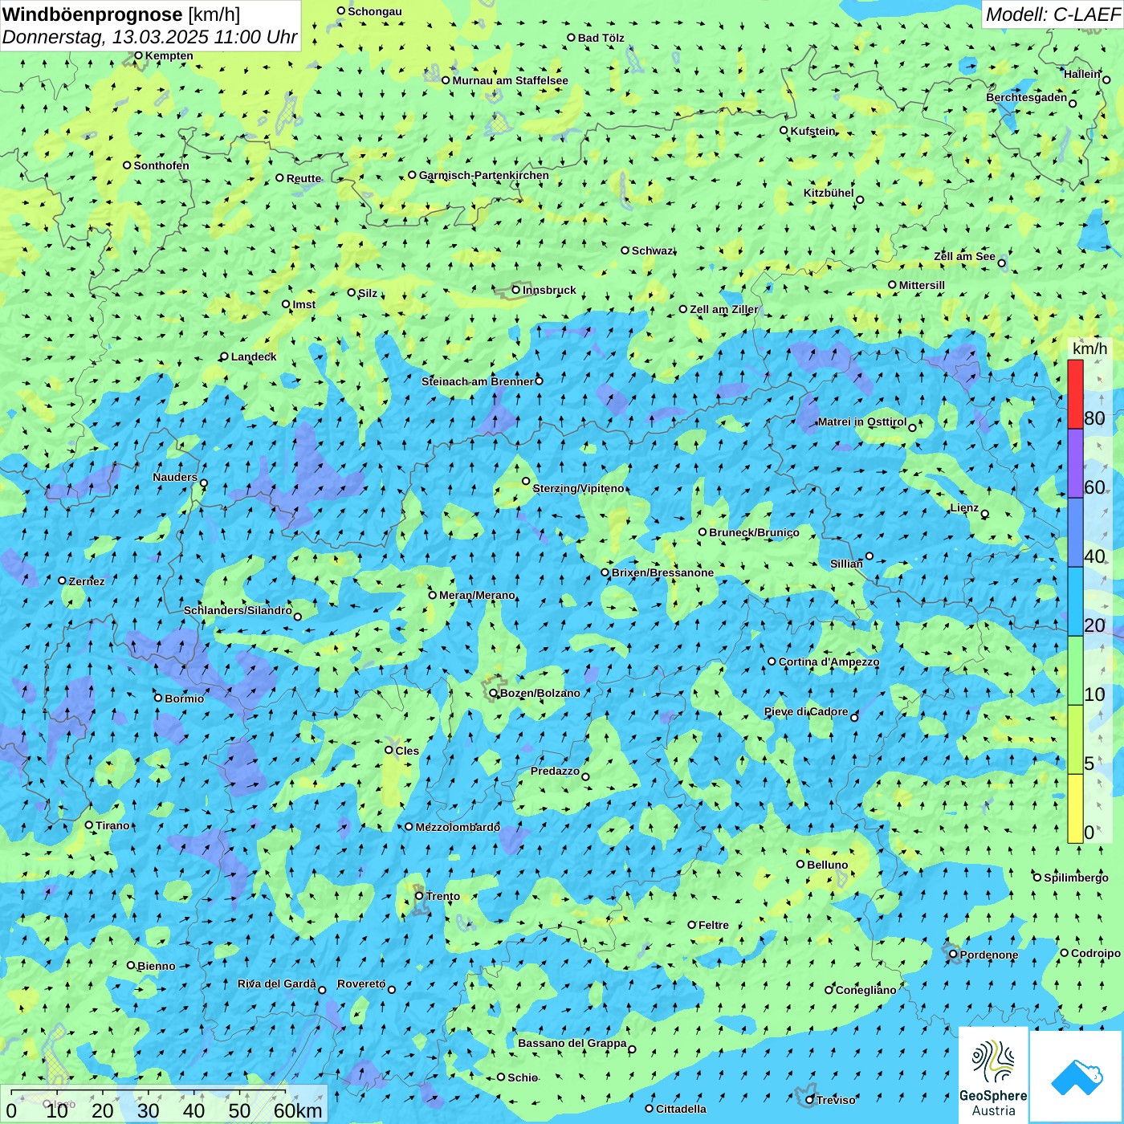Click the Windböenprognose title text
The image size is (1124, 1124).
[x=92, y=14]
